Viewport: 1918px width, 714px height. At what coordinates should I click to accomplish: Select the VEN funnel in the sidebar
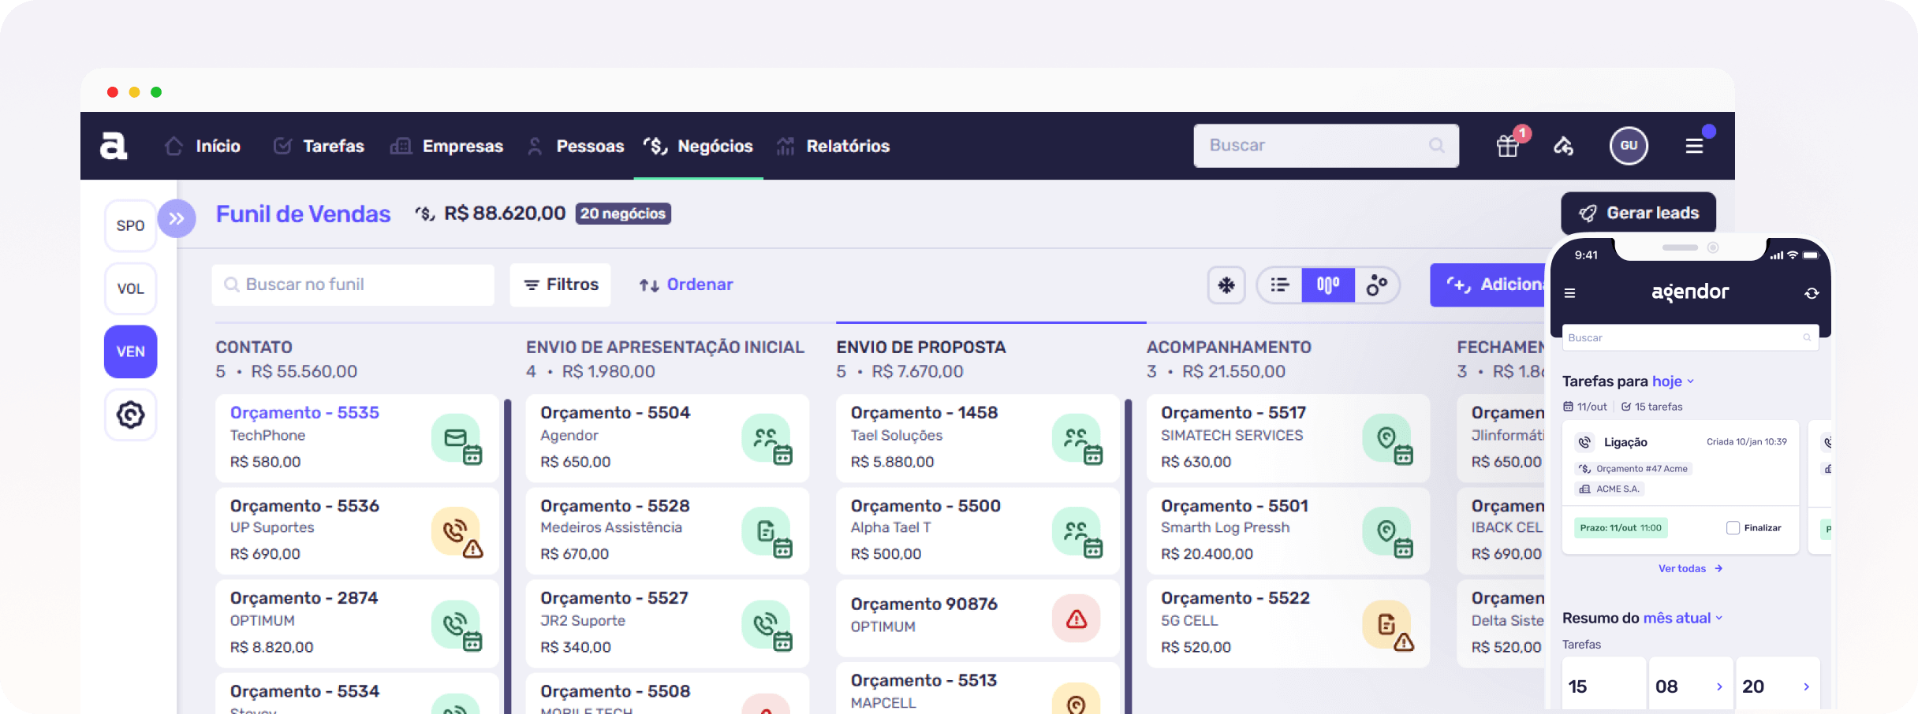130,351
